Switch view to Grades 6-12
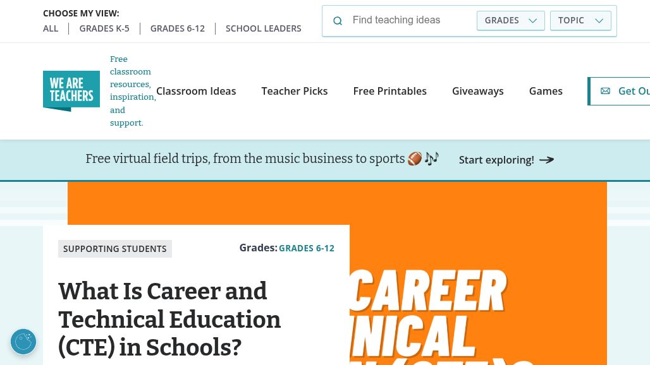Image resolution: width=650 pixels, height=365 pixels. 178,28
